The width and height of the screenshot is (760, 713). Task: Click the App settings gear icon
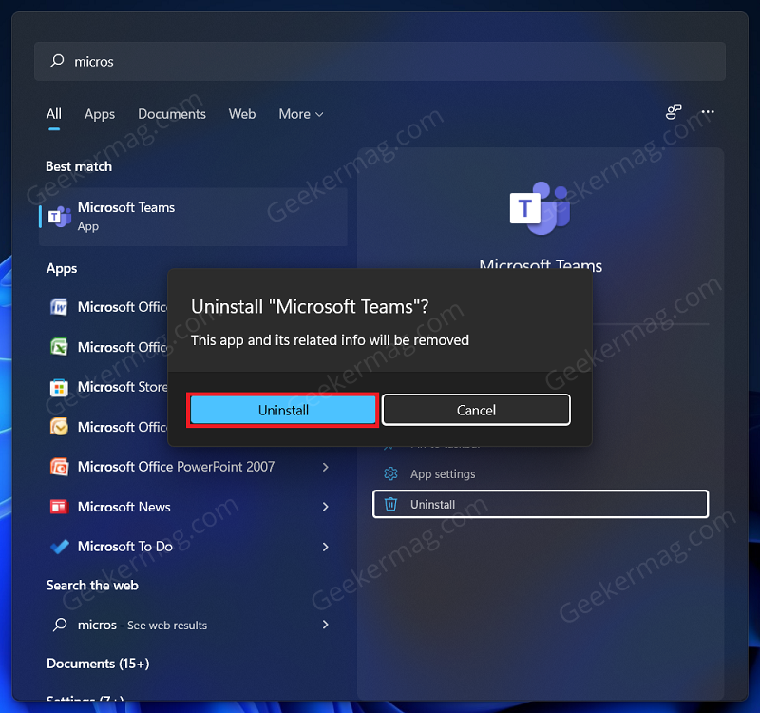click(x=390, y=473)
